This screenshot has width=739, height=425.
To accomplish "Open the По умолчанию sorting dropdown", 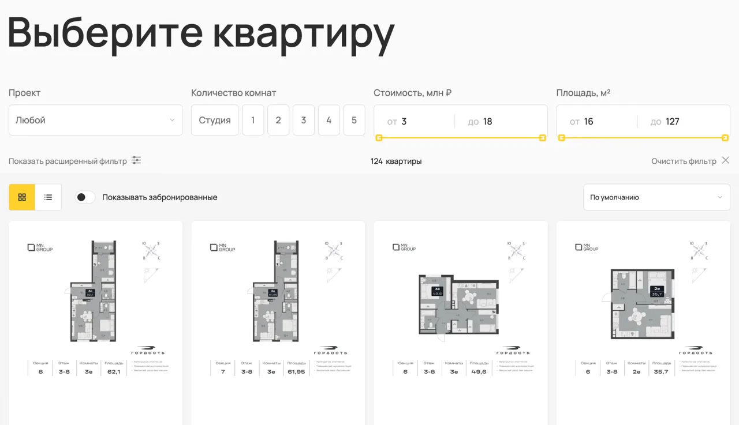I will click(x=656, y=197).
